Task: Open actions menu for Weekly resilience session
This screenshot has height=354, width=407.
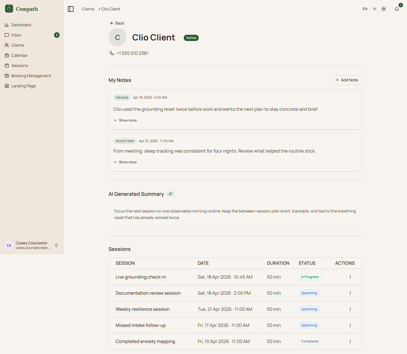Action: (x=350, y=309)
